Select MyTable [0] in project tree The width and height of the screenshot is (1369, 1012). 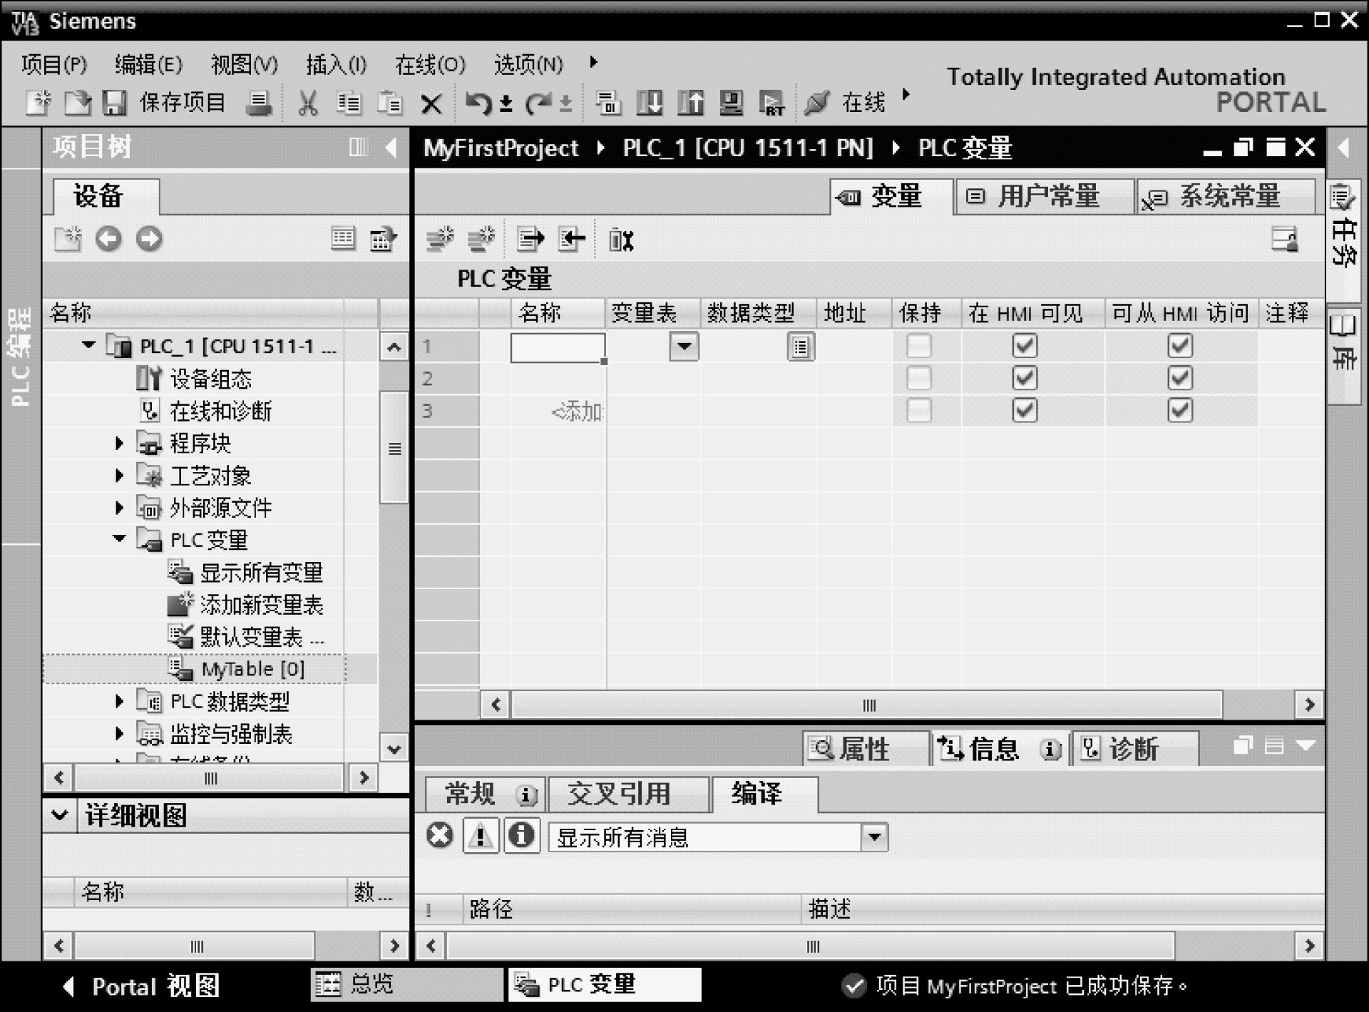[253, 669]
